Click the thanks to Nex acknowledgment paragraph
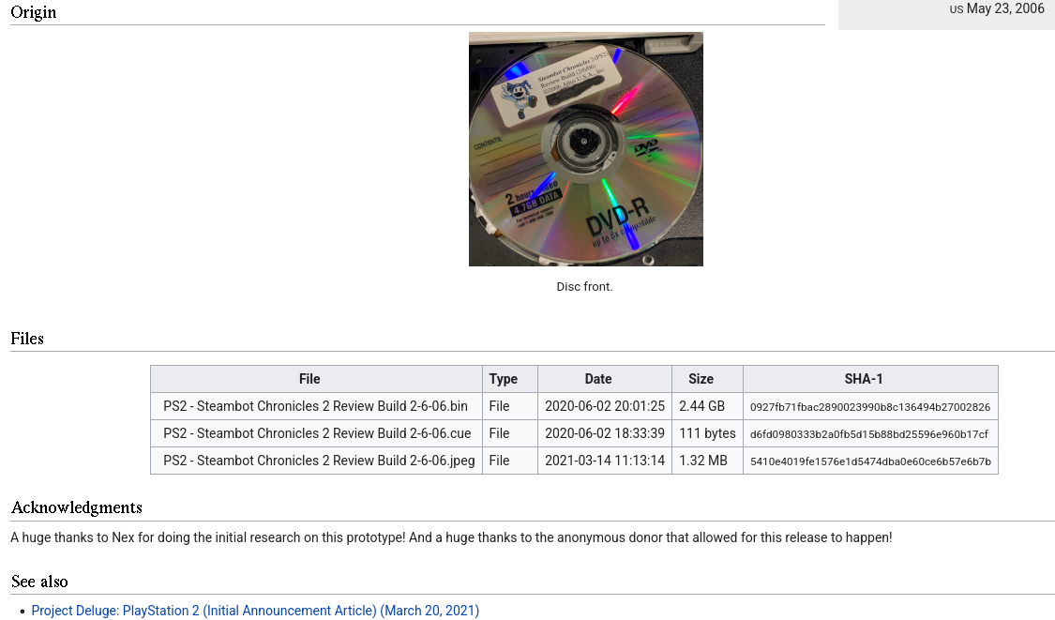 click(451, 537)
